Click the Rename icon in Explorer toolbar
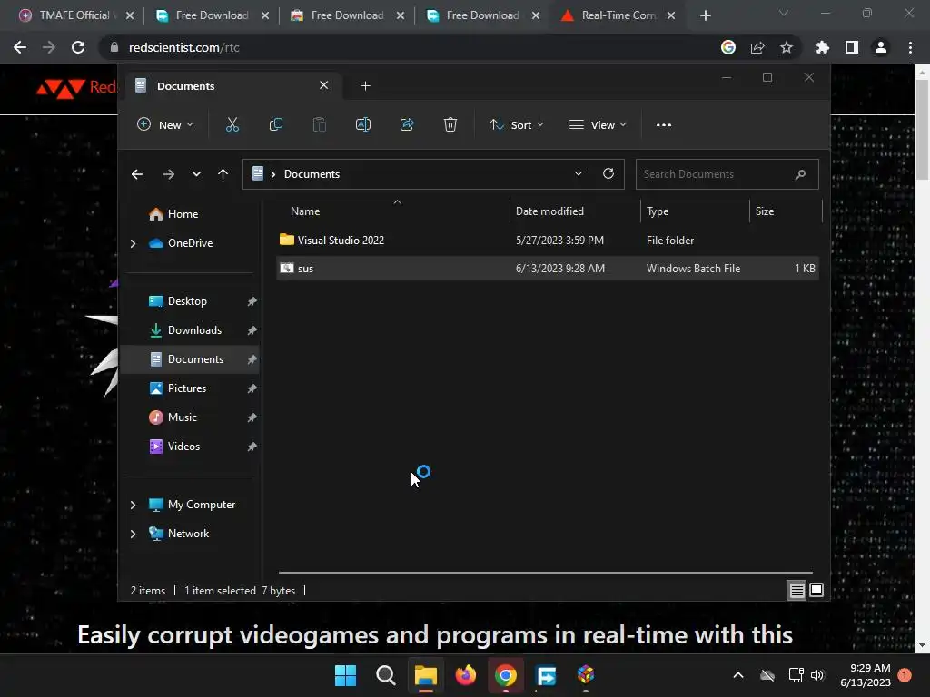Viewport: 930px width, 697px height. [363, 124]
